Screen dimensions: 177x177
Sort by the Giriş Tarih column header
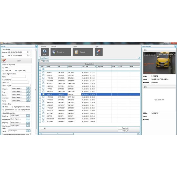coord(89,67)
